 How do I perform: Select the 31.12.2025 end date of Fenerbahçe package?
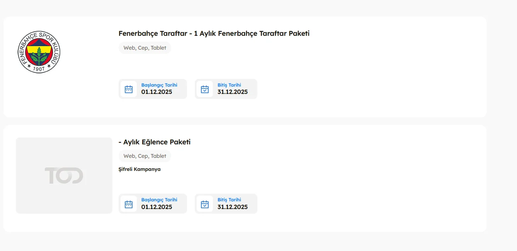pos(233,92)
